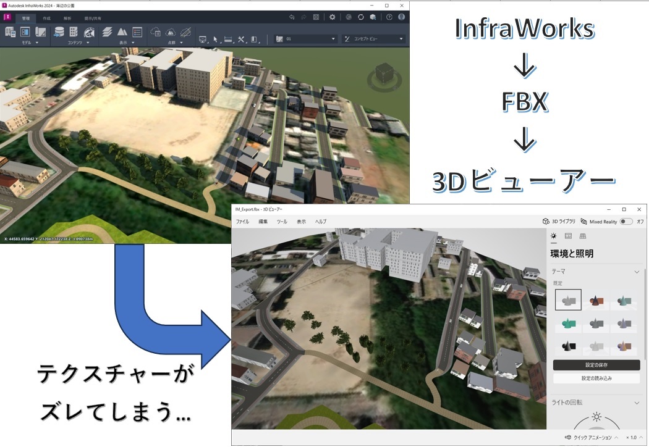649x447 pixels.
Task: Select the orange and navy theme thumbnail
Action: [596, 300]
